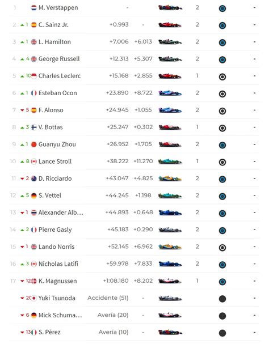Click Charles Leclerc's white hard tyre icon
269x344 pixels.
point(222,77)
